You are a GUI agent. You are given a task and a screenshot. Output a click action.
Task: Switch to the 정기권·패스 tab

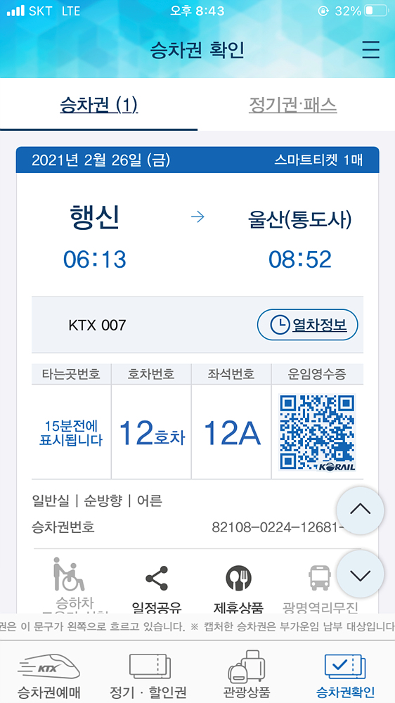(x=293, y=105)
